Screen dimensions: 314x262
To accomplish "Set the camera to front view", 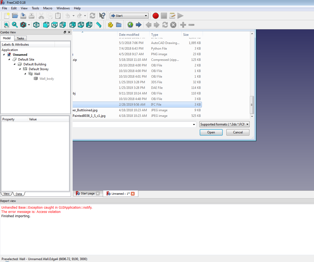I will 46,25.
